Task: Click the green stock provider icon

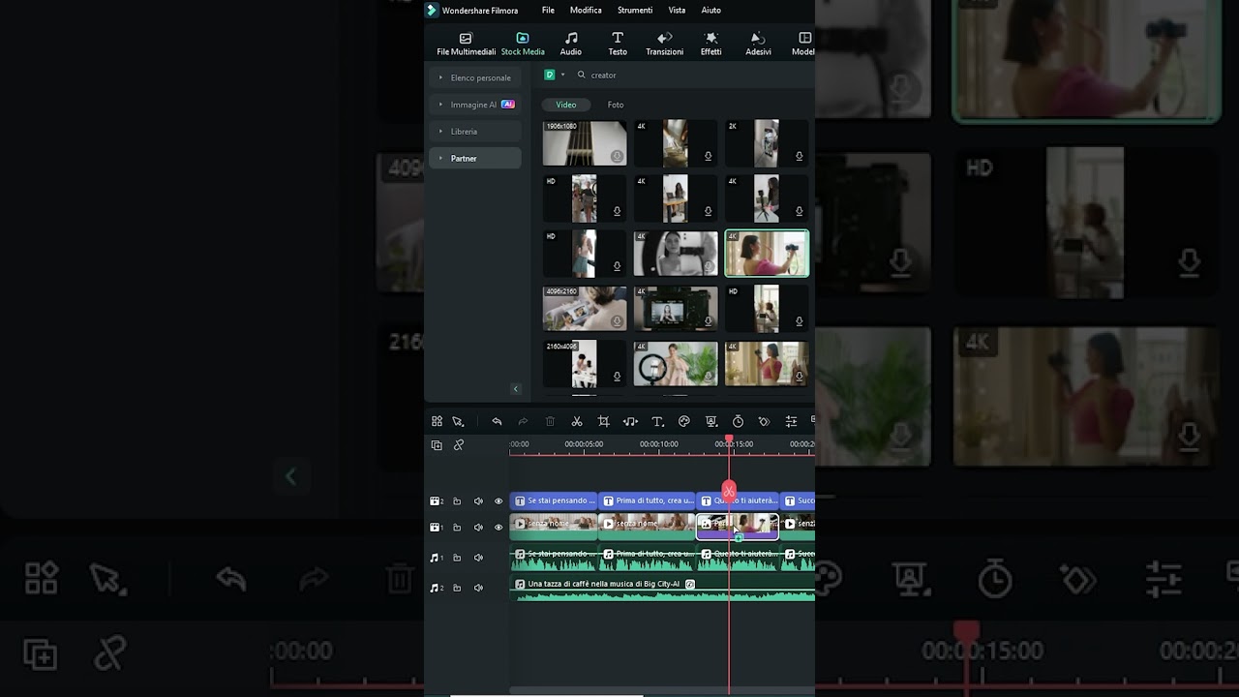Action: pyautogui.click(x=550, y=75)
